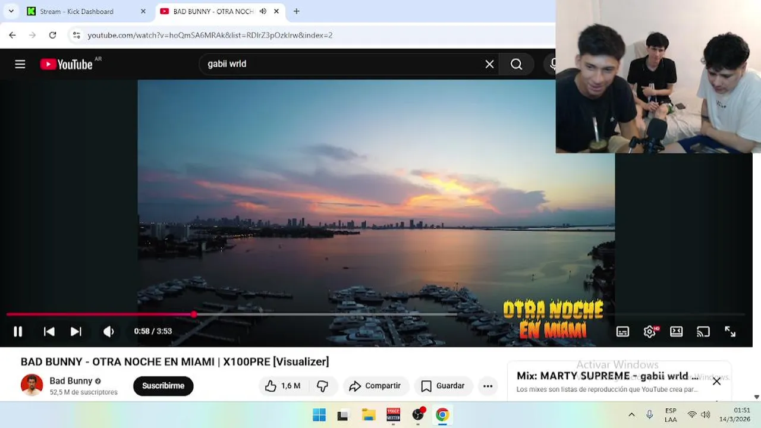Open Chrome from the taskbar

442,415
